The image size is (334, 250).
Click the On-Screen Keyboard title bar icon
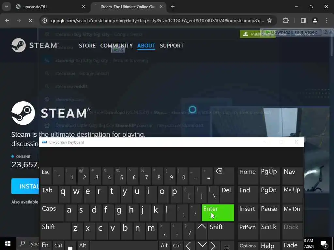point(44,142)
